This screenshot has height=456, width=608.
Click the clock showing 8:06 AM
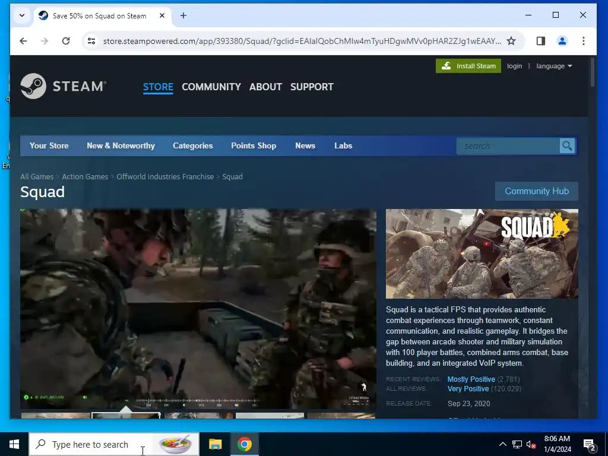pyautogui.click(x=557, y=439)
